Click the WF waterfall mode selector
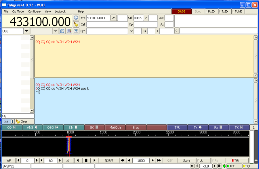 pos(8,161)
